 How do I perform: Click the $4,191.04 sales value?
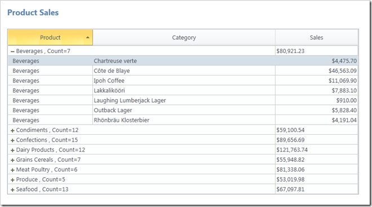click(344, 120)
